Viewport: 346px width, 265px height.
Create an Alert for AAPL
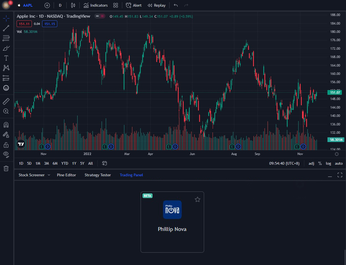coord(134,5)
